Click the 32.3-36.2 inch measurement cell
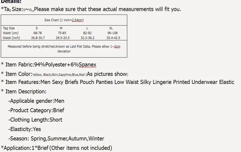 click(88, 38)
